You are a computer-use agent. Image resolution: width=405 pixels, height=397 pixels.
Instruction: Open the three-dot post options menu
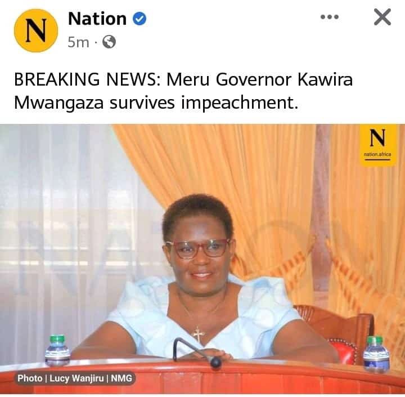pyautogui.click(x=329, y=17)
